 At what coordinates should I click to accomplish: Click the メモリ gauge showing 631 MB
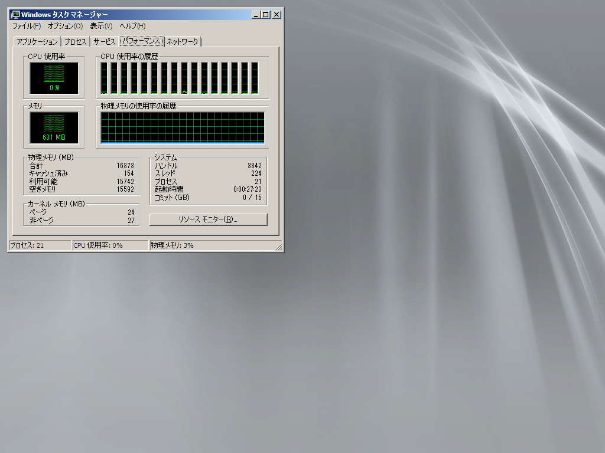54,128
